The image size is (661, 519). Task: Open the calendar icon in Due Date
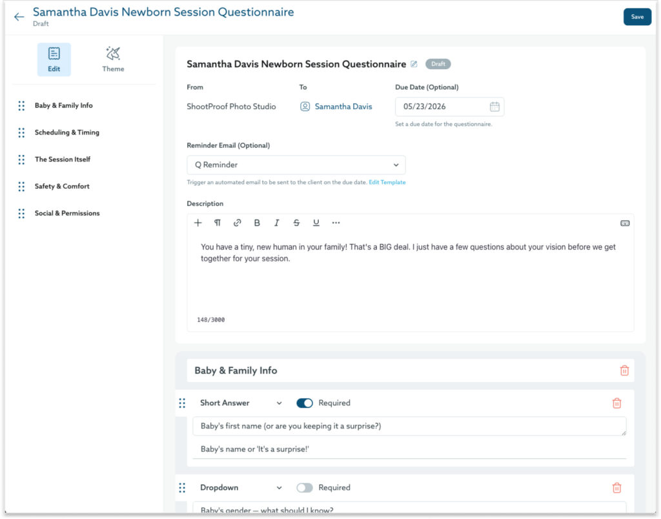[x=494, y=107]
